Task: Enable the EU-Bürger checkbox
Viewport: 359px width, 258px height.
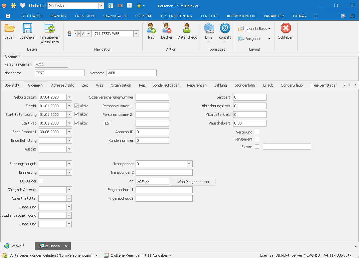Action: [x=41, y=181]
